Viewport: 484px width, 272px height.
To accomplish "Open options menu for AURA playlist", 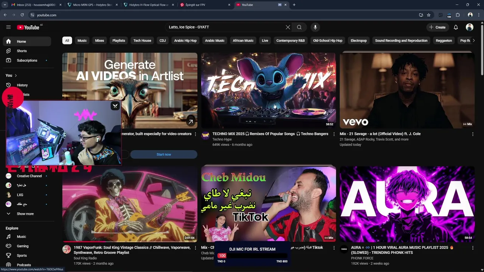I will point(473,248).
